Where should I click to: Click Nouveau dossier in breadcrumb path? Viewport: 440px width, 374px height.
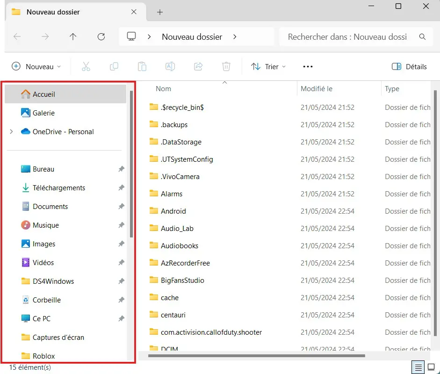192,37
